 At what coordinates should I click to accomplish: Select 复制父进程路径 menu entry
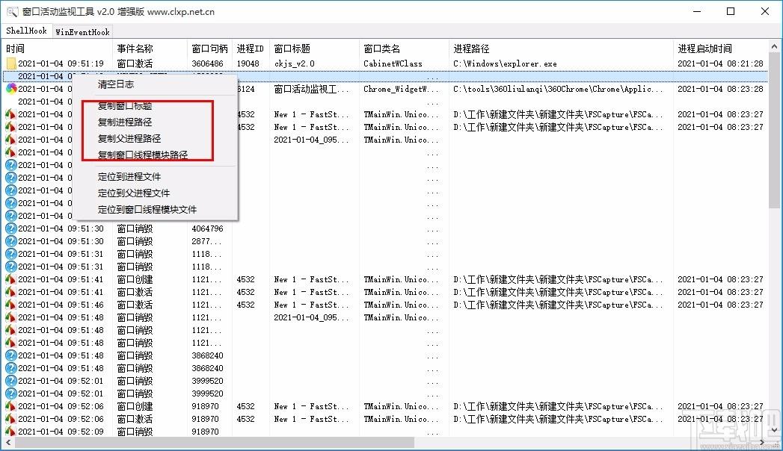[x=129, y=139]
